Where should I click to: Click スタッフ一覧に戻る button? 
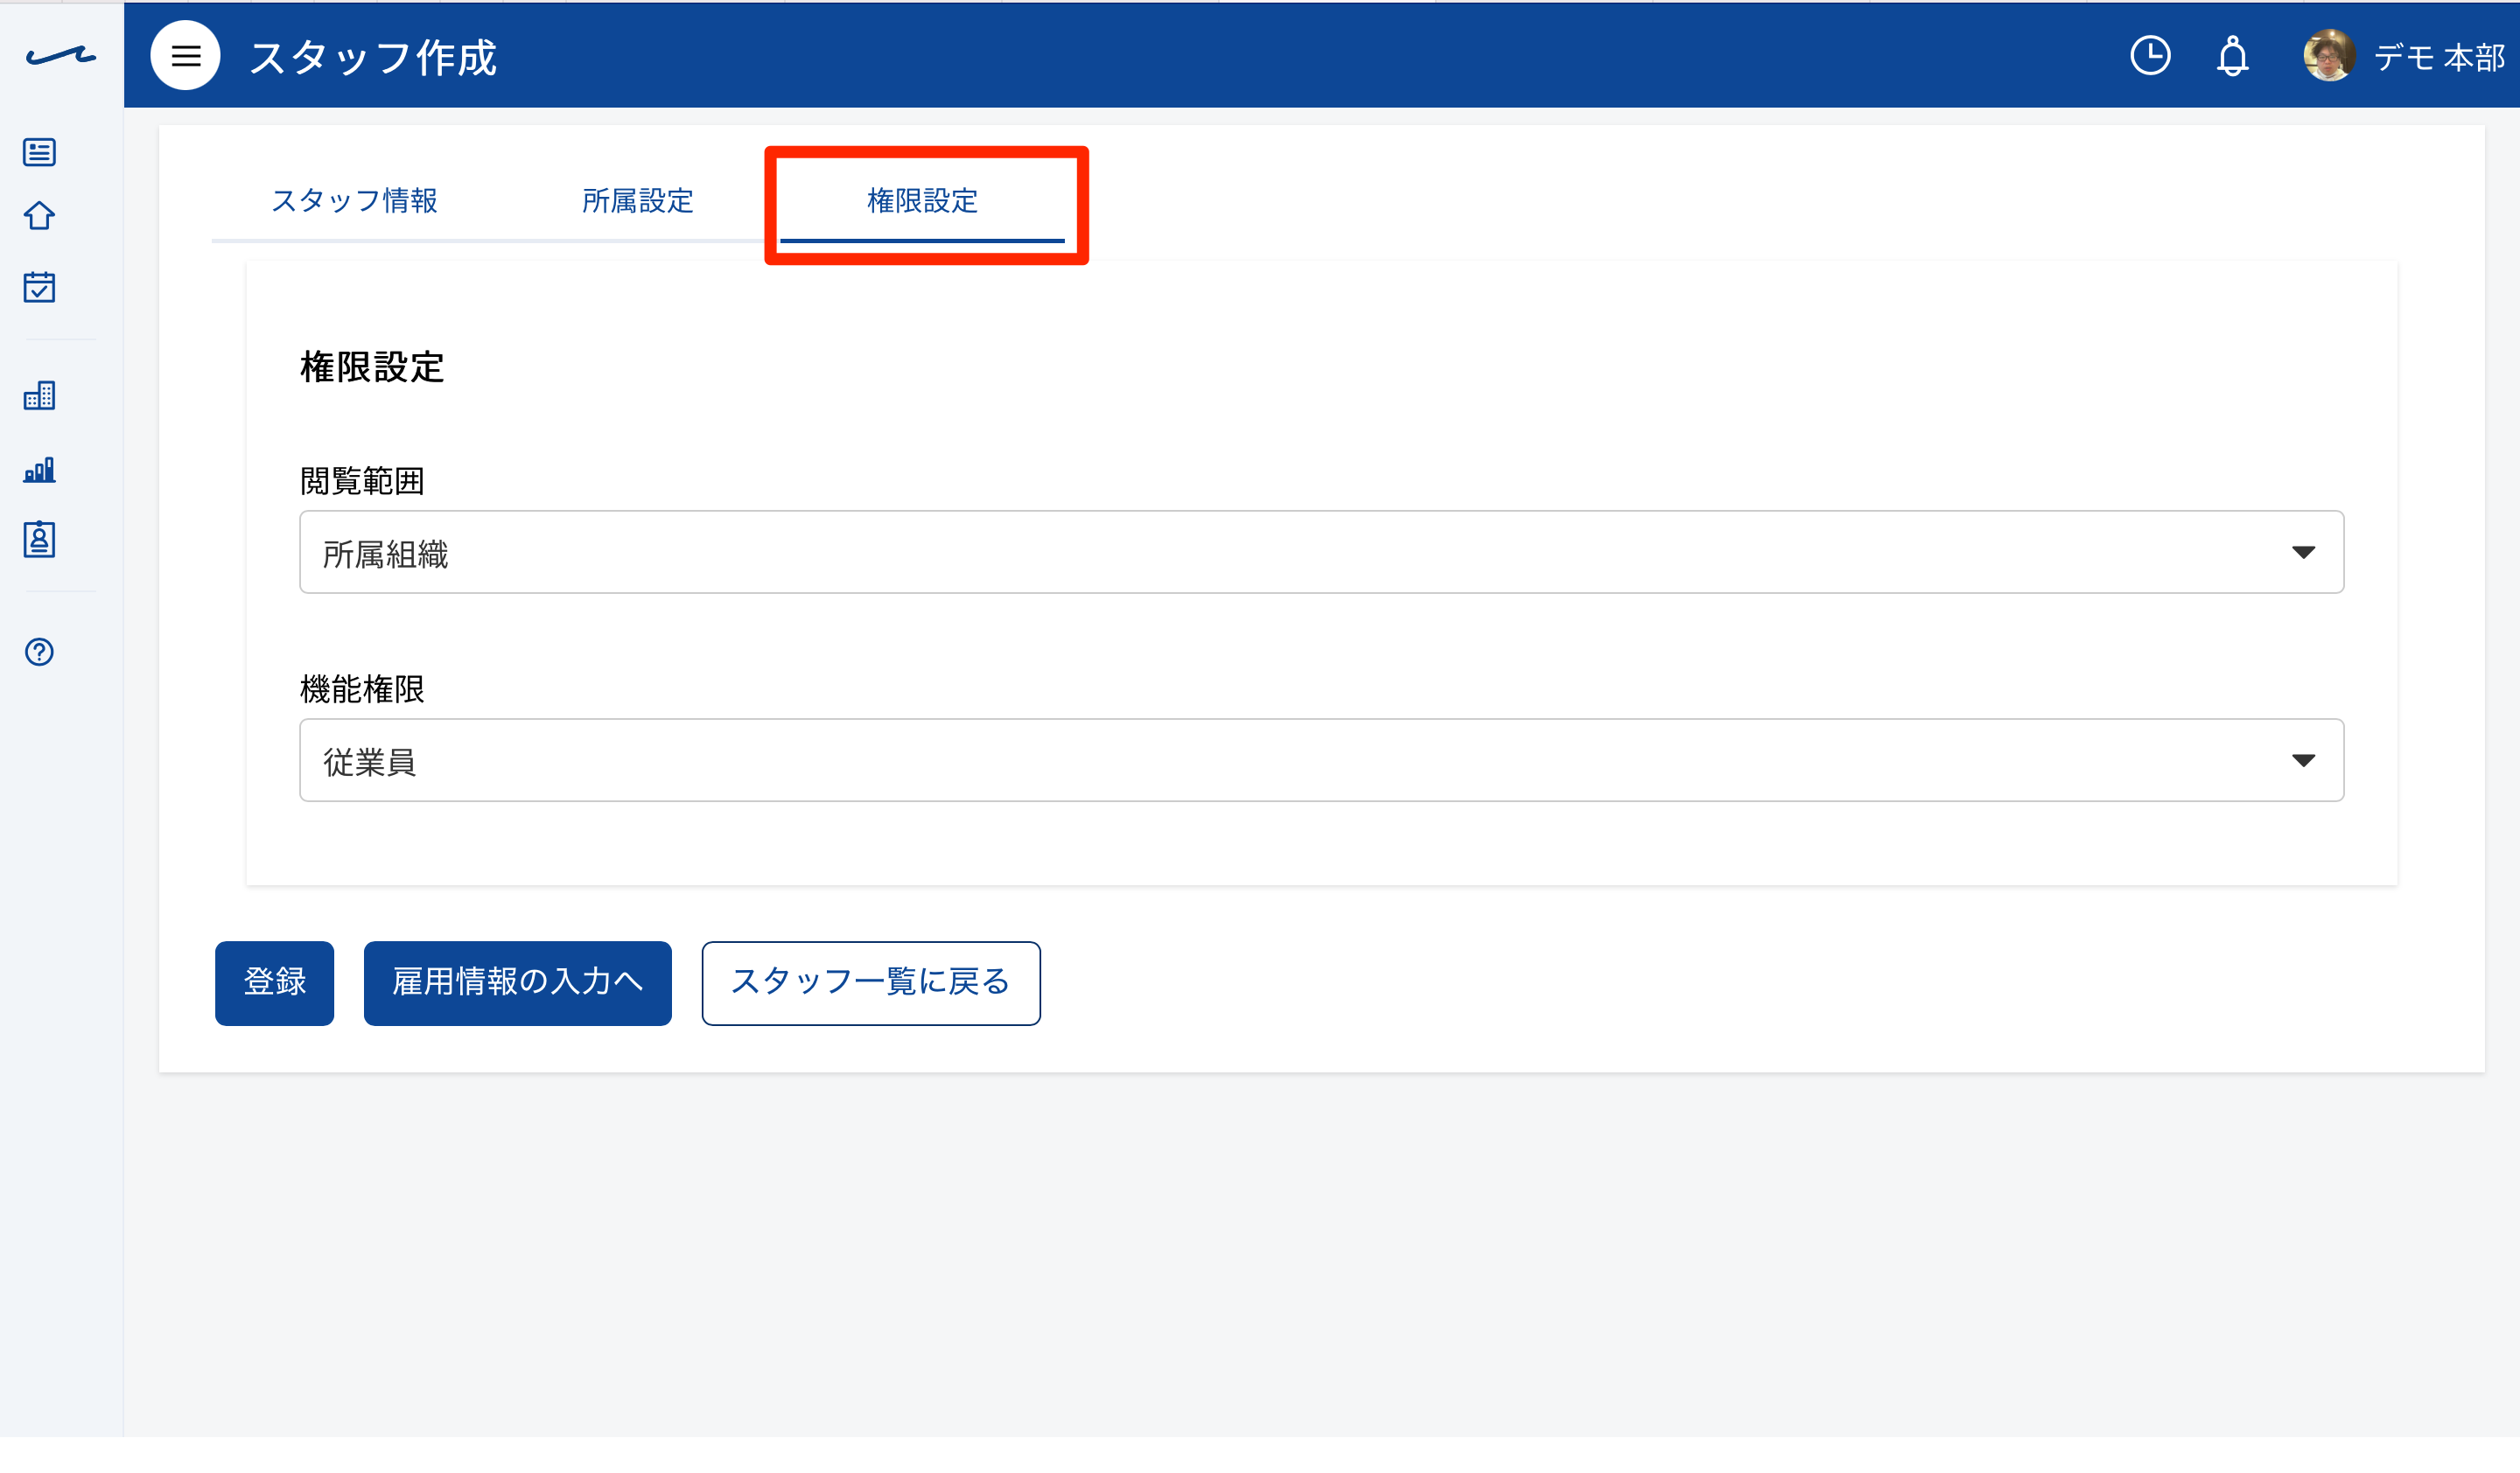870,982
